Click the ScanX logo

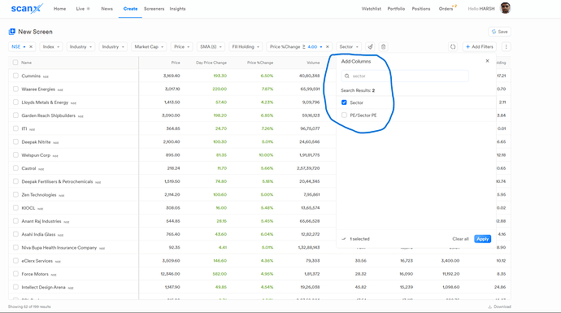(x=27, y=8)
